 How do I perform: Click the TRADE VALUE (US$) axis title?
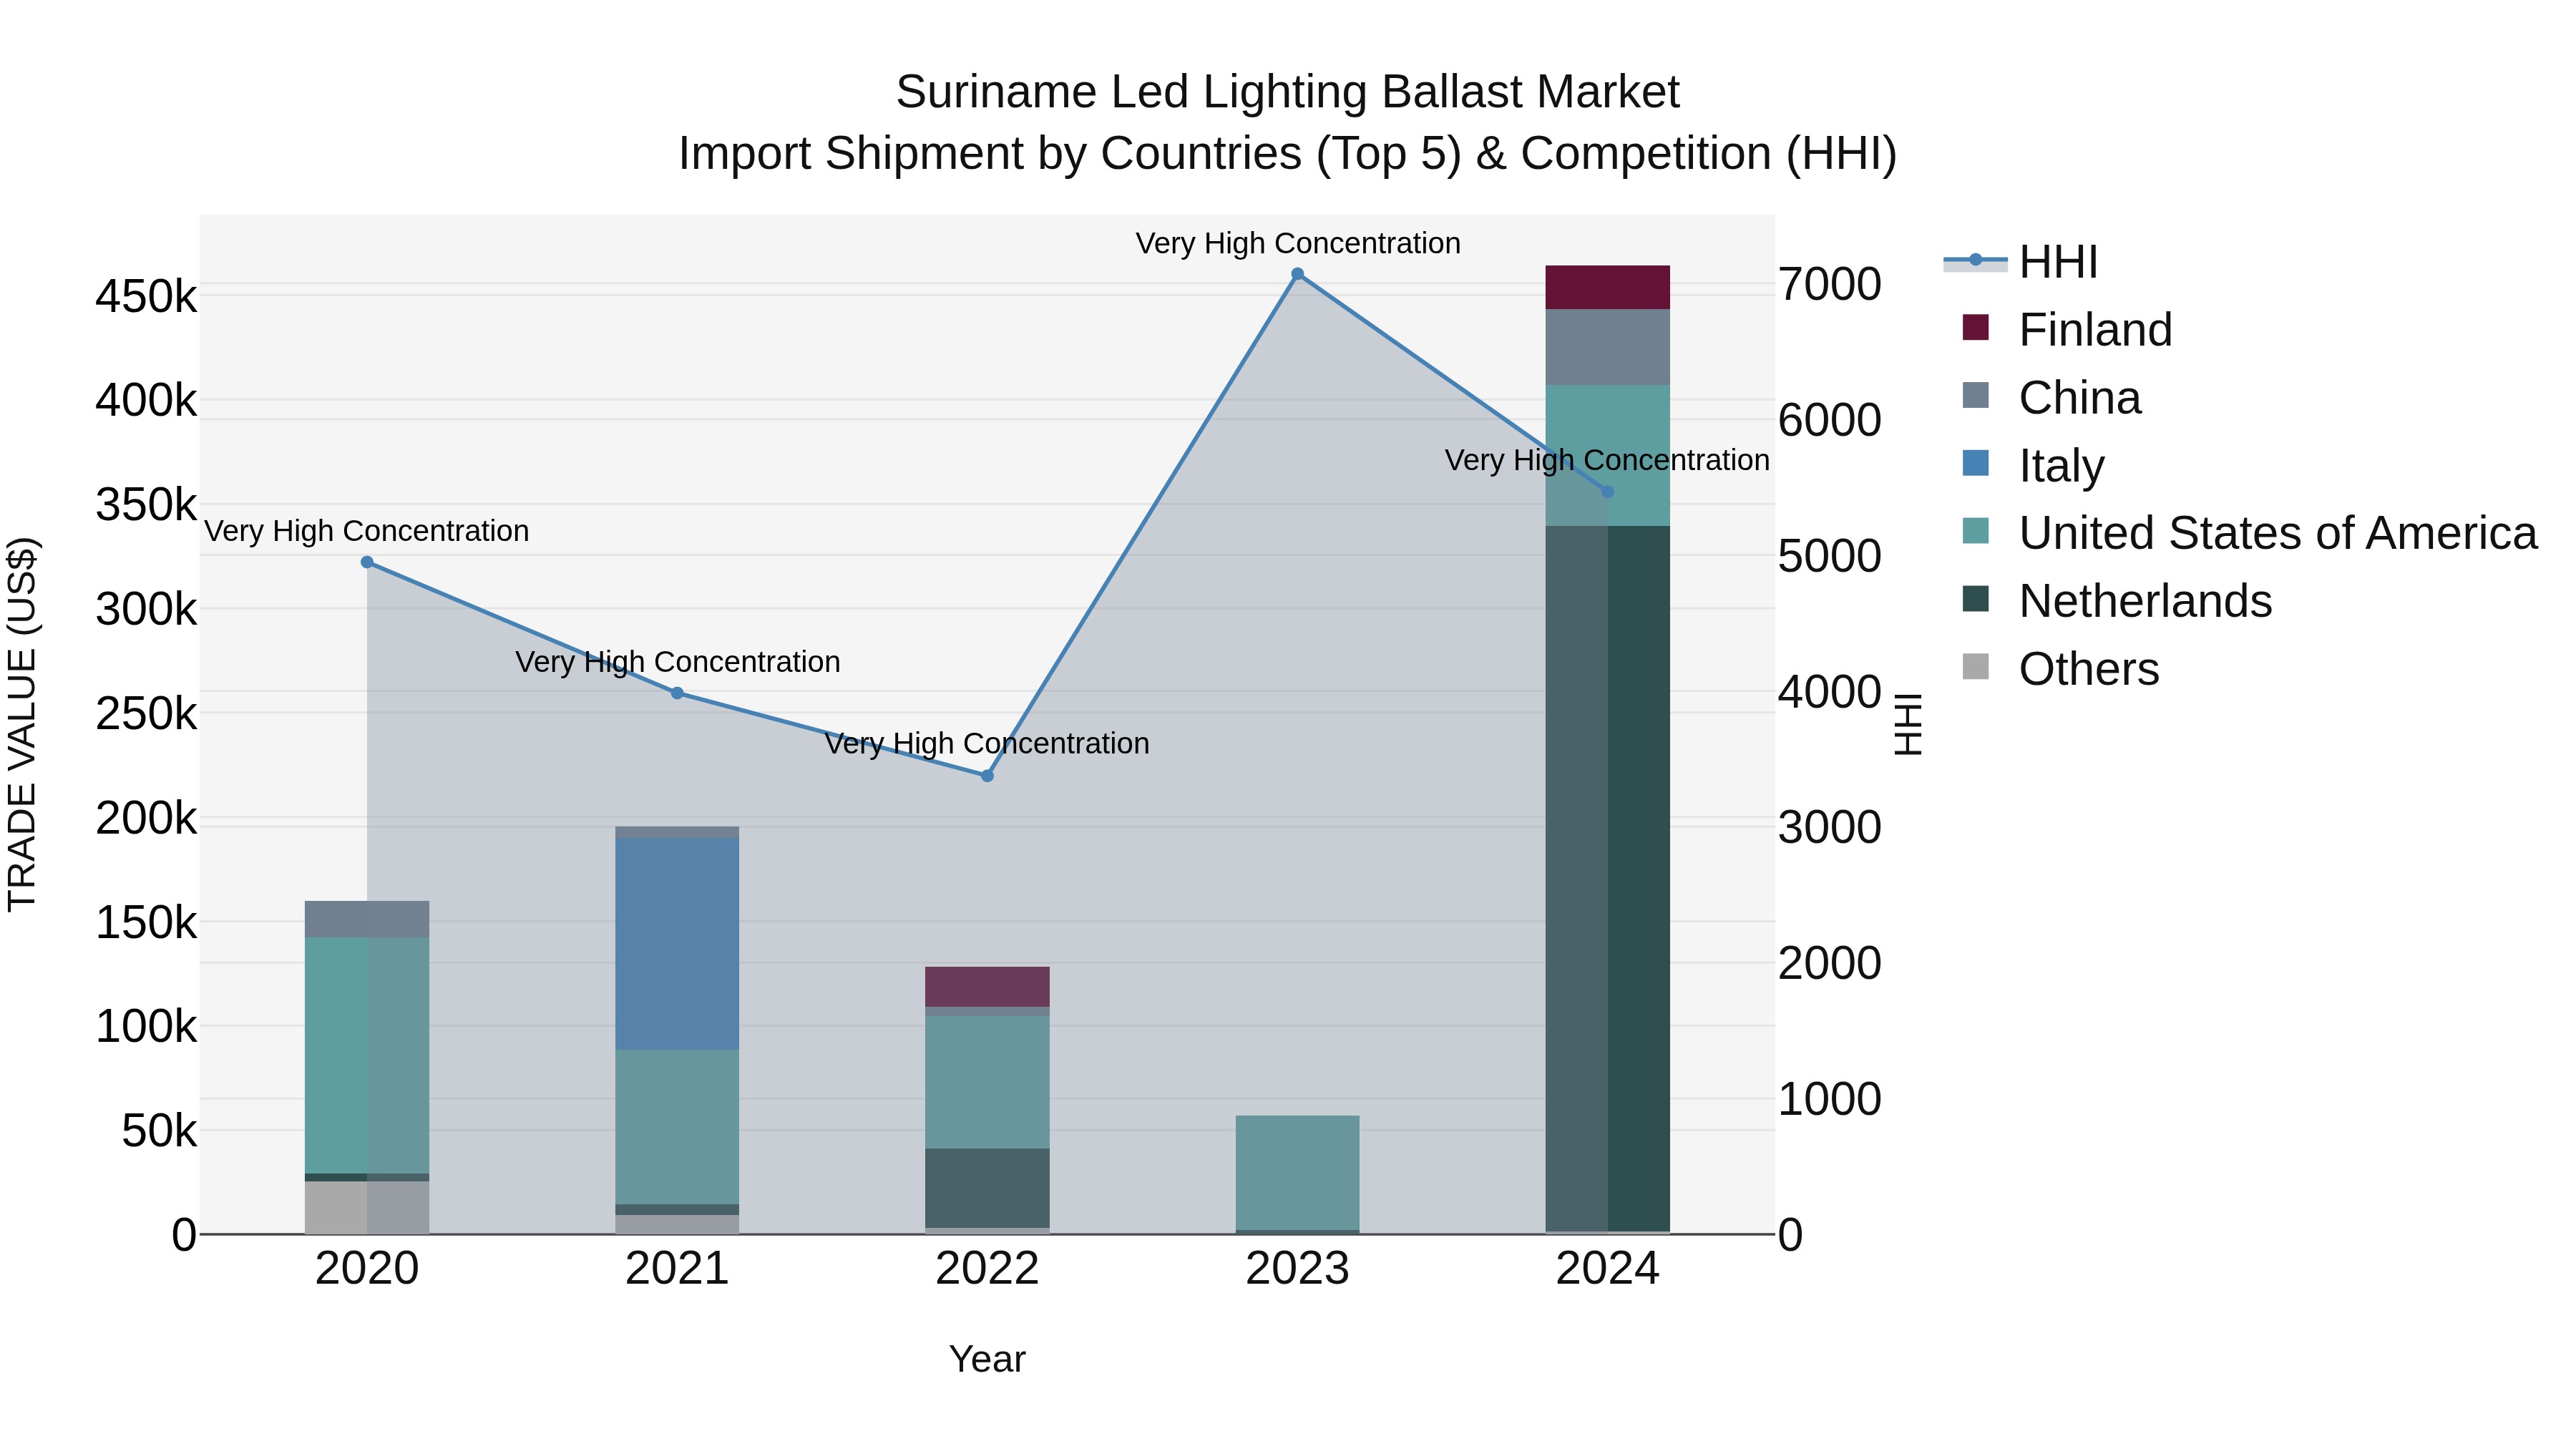pyautogui.click(x=22, y=724)
